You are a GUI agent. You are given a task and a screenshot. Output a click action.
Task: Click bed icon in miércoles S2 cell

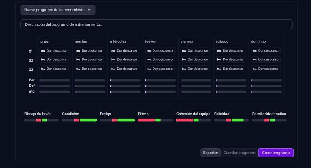click(113, 60)
